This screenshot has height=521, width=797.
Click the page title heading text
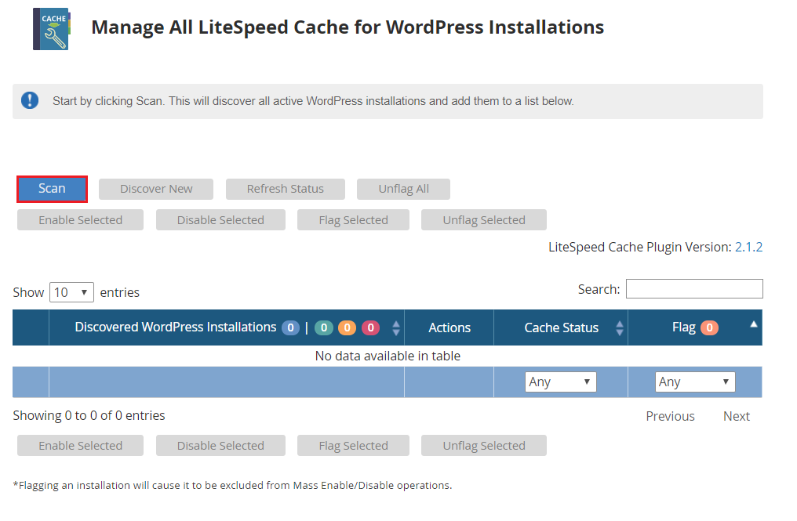click(x=348, y=27)
